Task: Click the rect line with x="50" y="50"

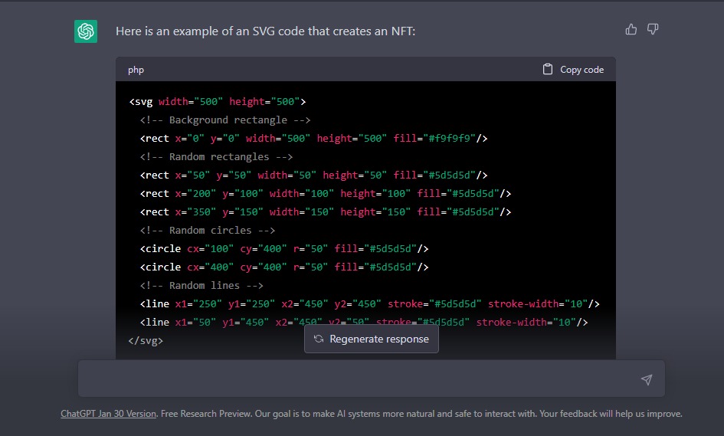Action: 314,175
